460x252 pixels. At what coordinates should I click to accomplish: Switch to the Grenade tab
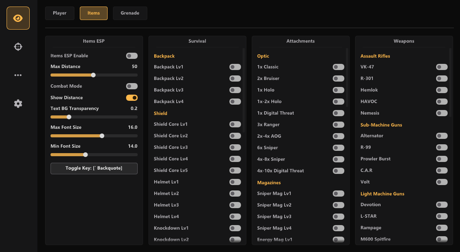tap(130, 13)
